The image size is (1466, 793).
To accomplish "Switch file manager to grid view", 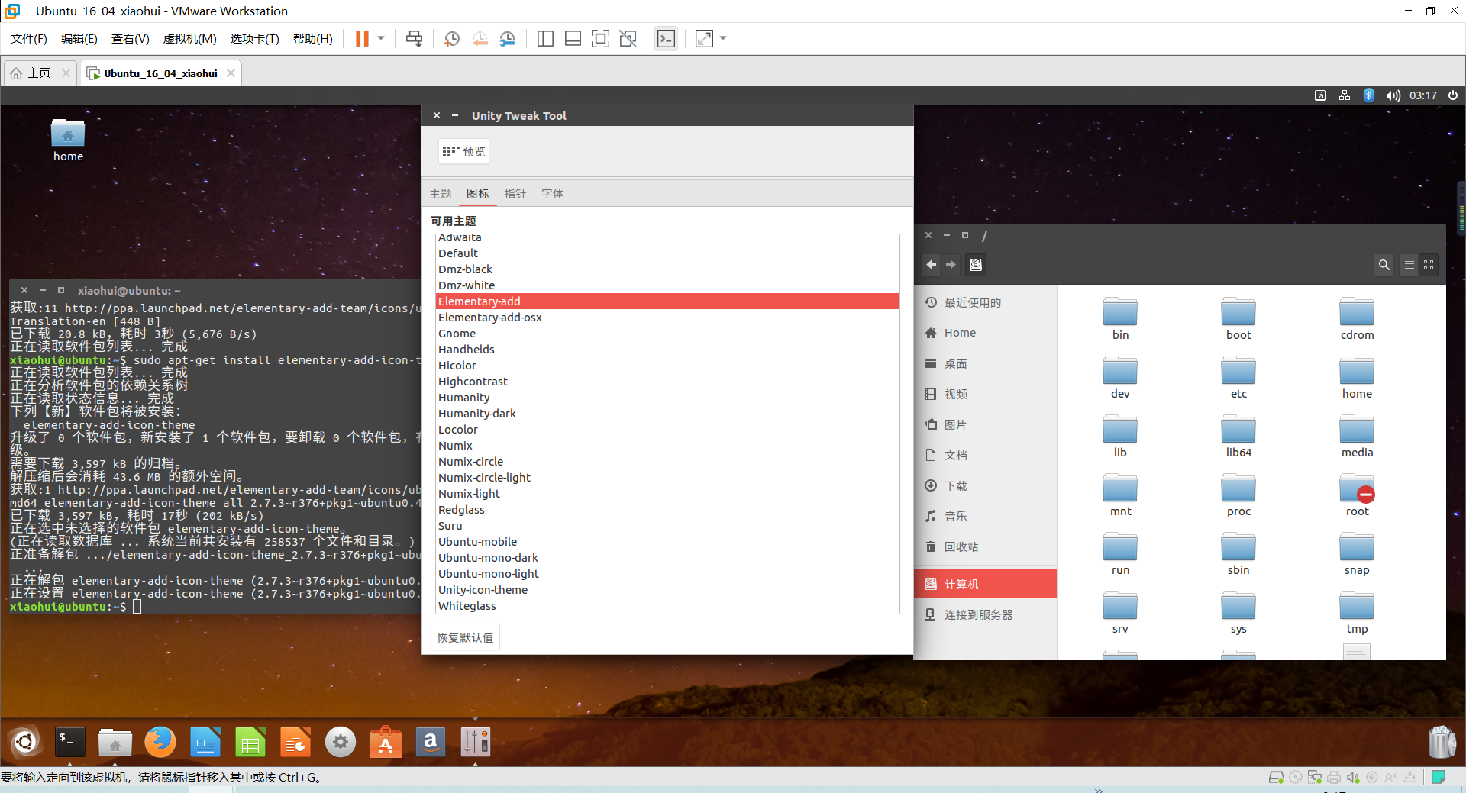I will click(1429, 265).
